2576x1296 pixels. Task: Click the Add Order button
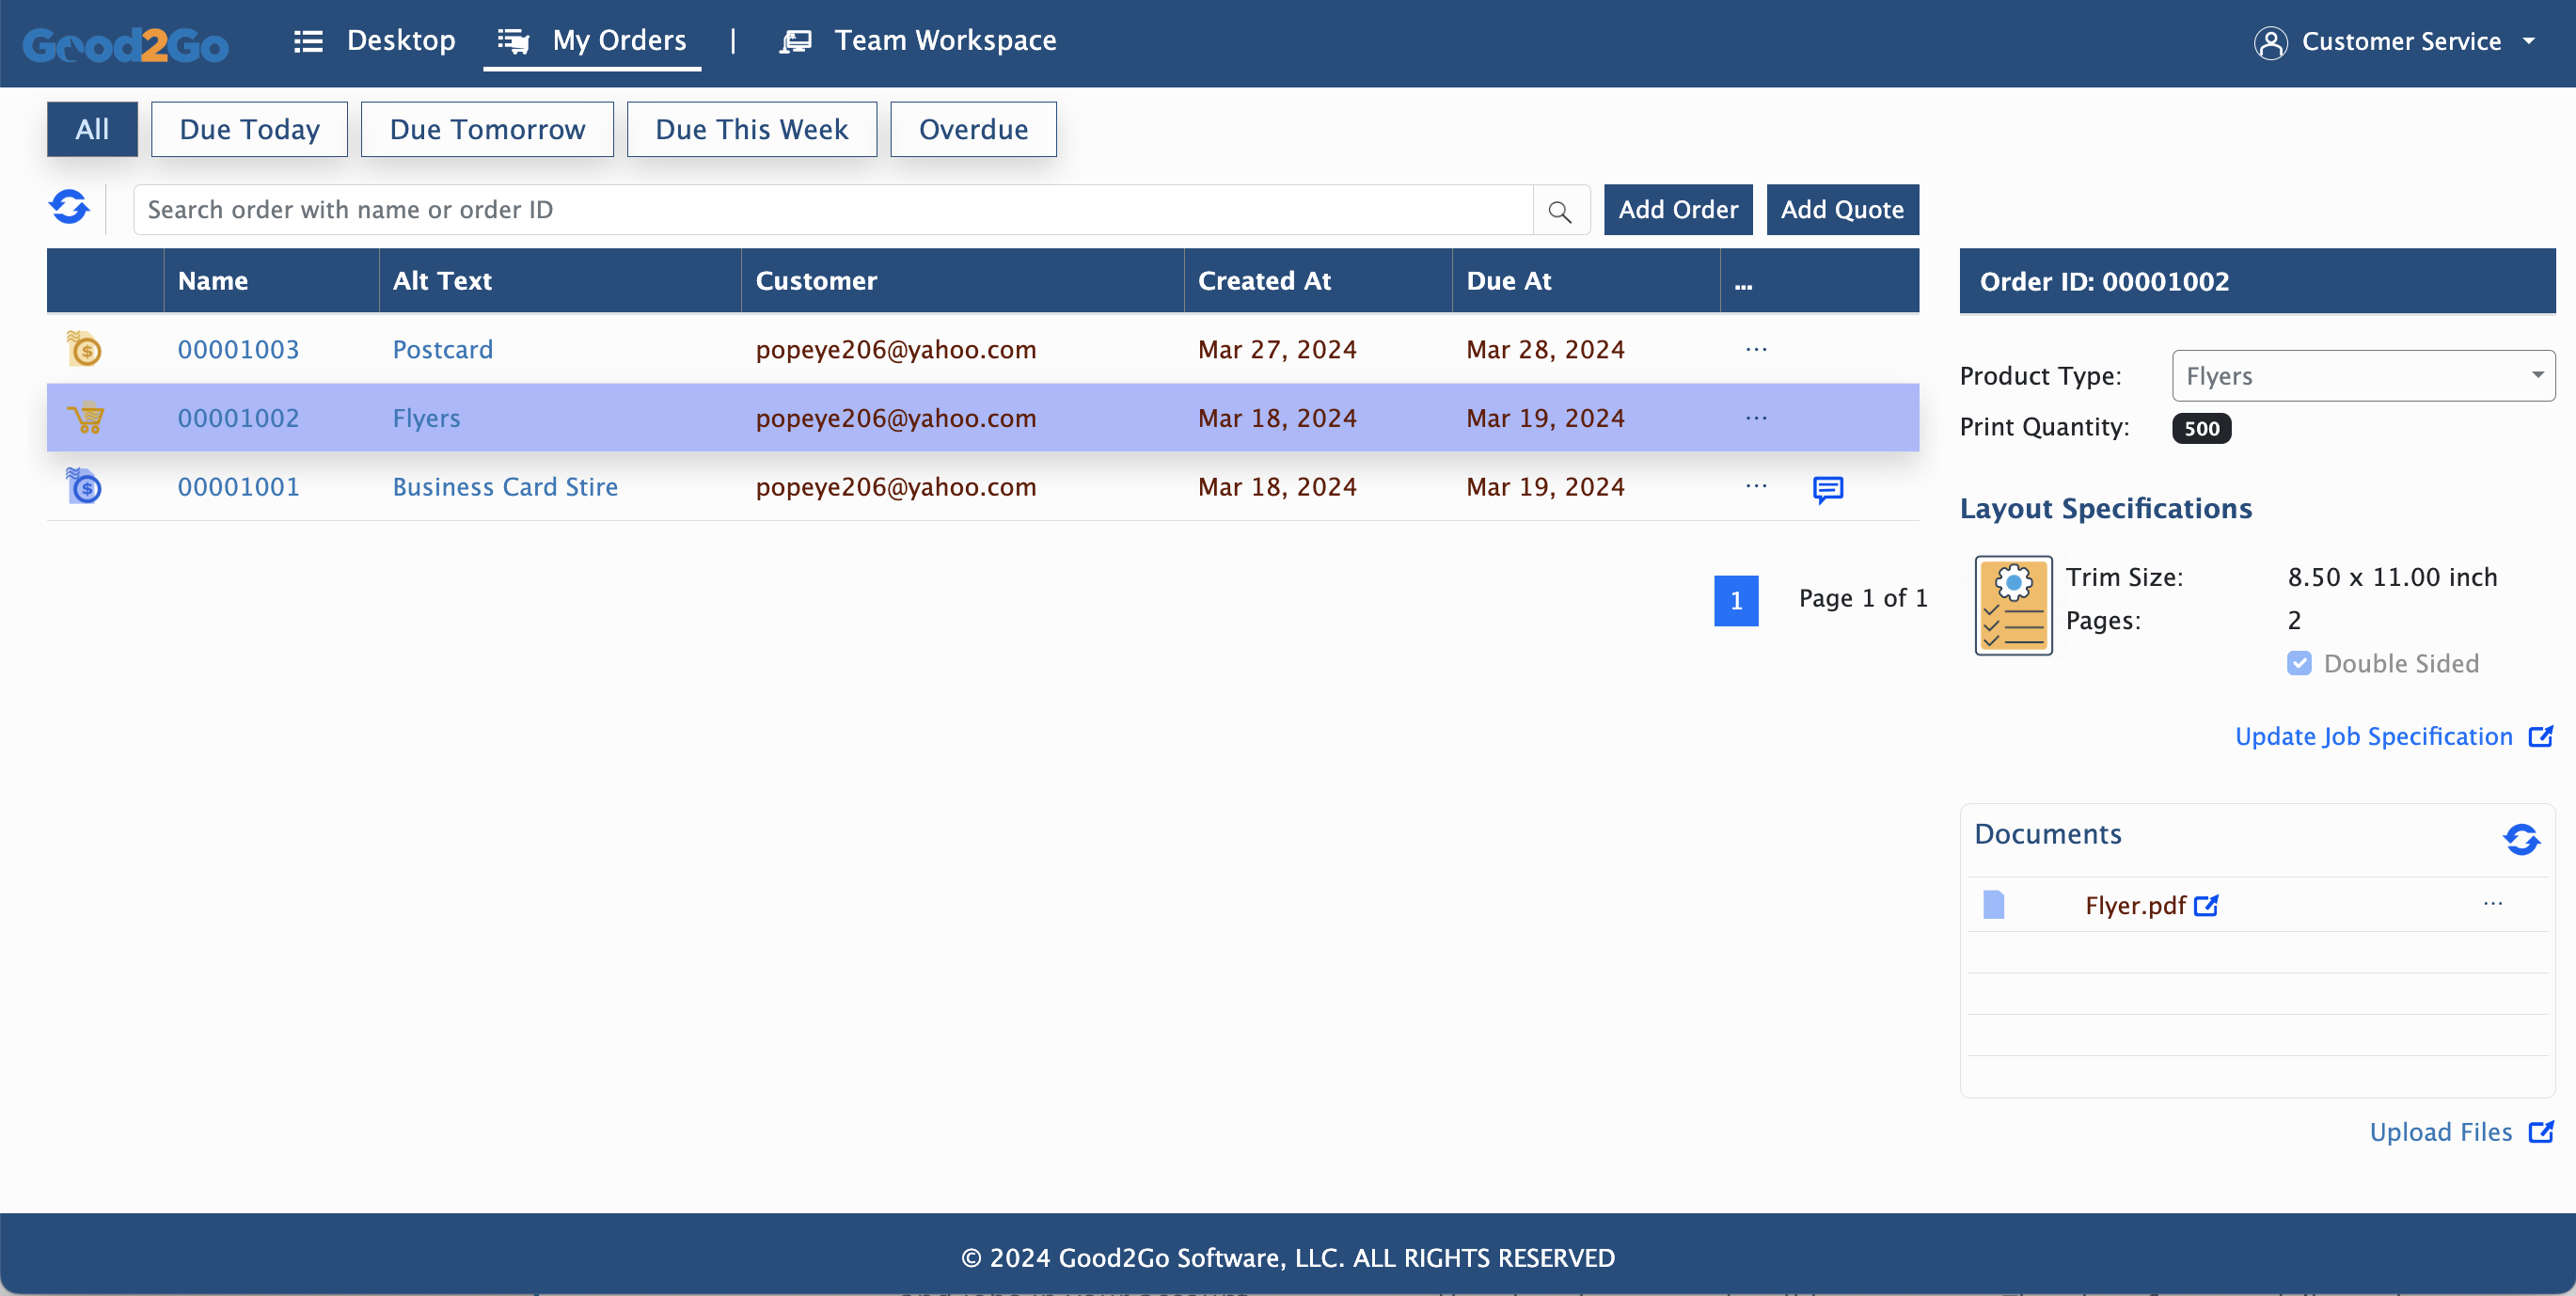(1678, 210)
